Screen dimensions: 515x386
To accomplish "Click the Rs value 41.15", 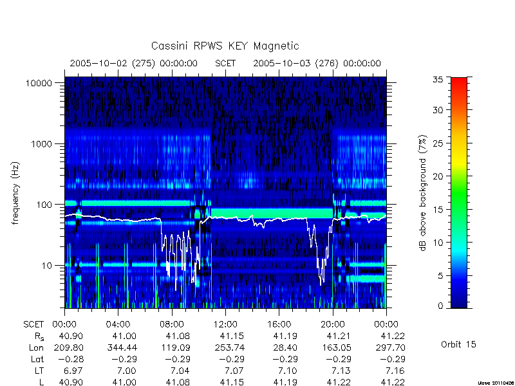I will tap(232, 336).
